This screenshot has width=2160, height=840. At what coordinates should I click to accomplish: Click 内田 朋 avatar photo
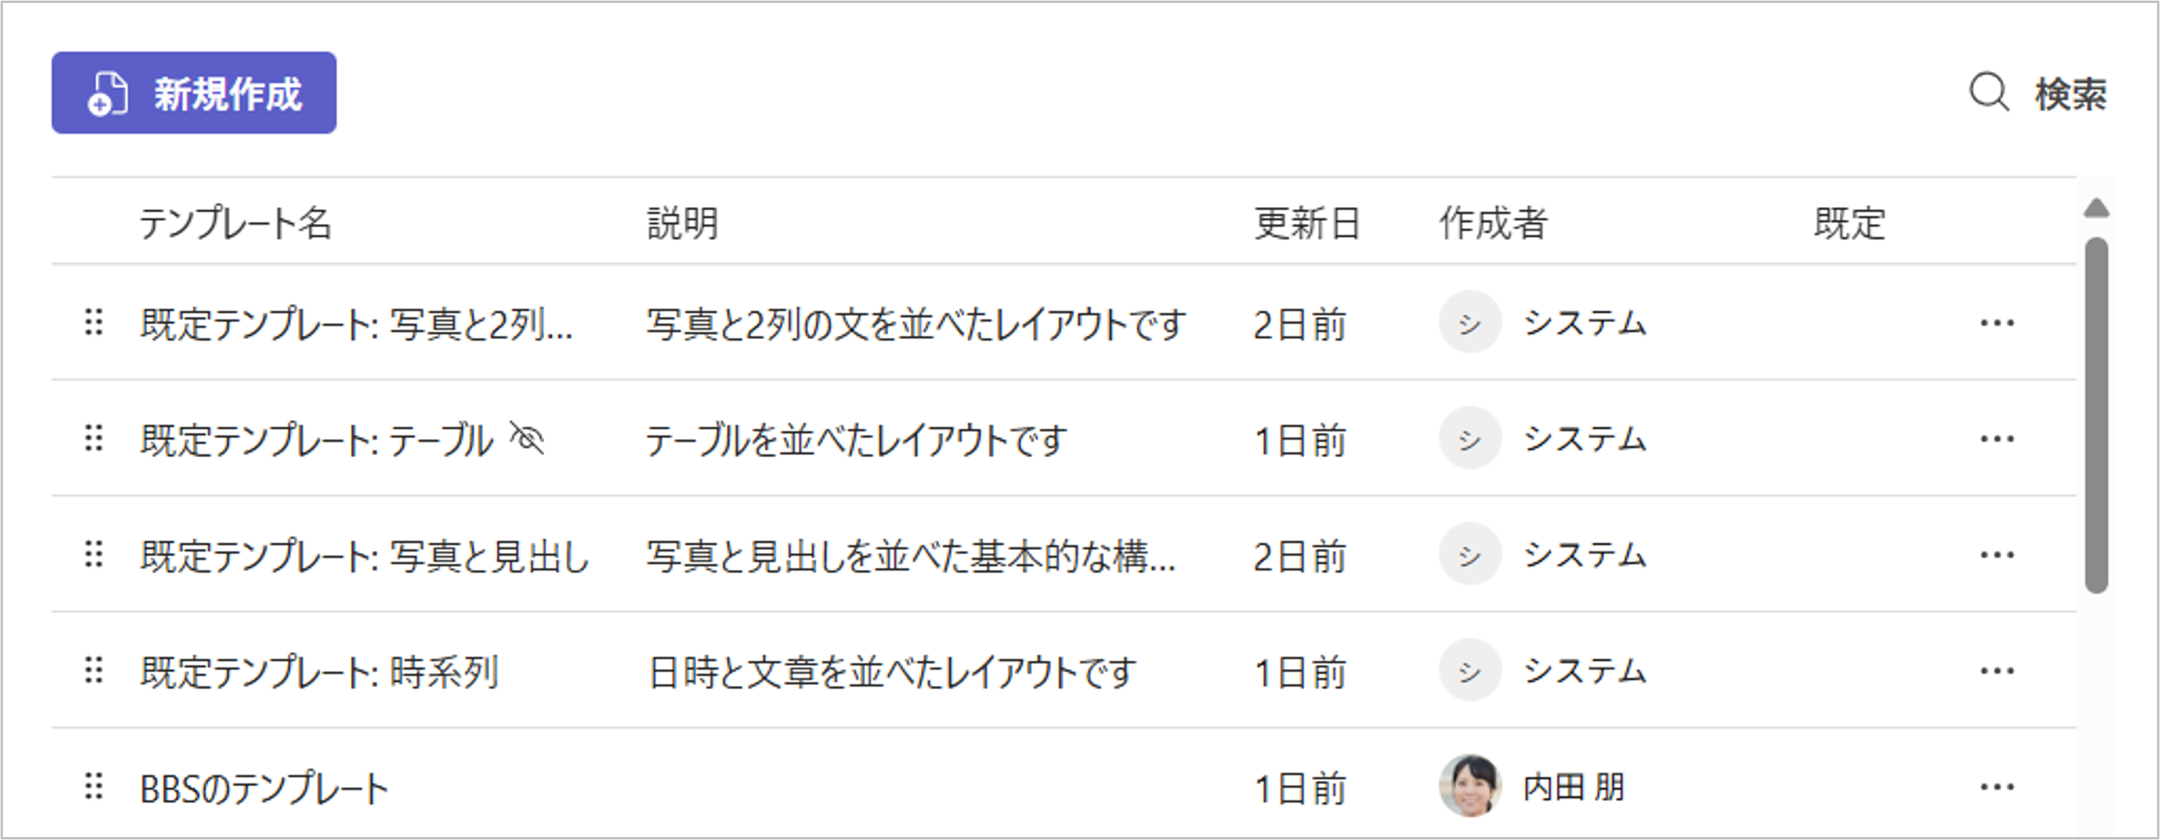[1470, 786]
